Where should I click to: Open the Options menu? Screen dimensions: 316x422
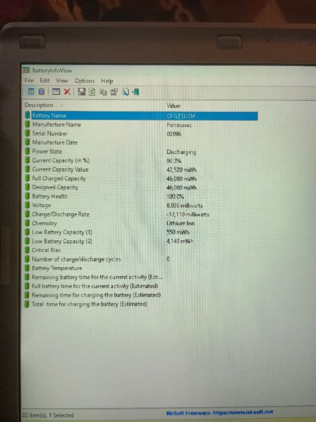tap(84, 81)
